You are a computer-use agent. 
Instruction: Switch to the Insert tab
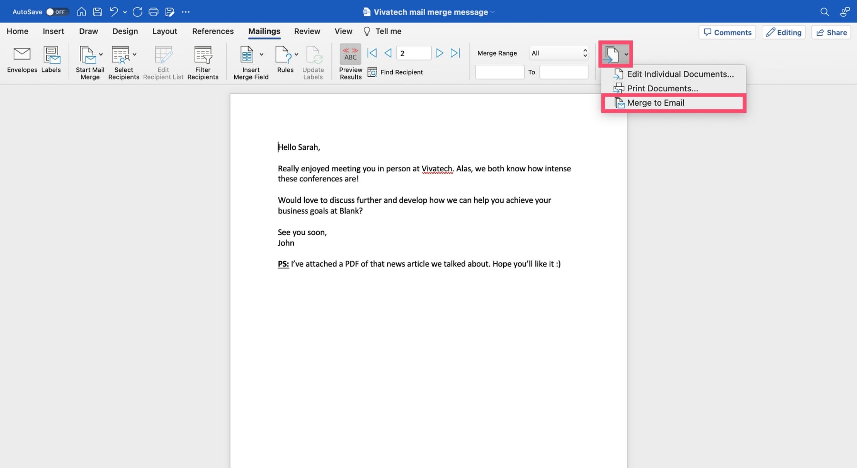click(53, 31)
